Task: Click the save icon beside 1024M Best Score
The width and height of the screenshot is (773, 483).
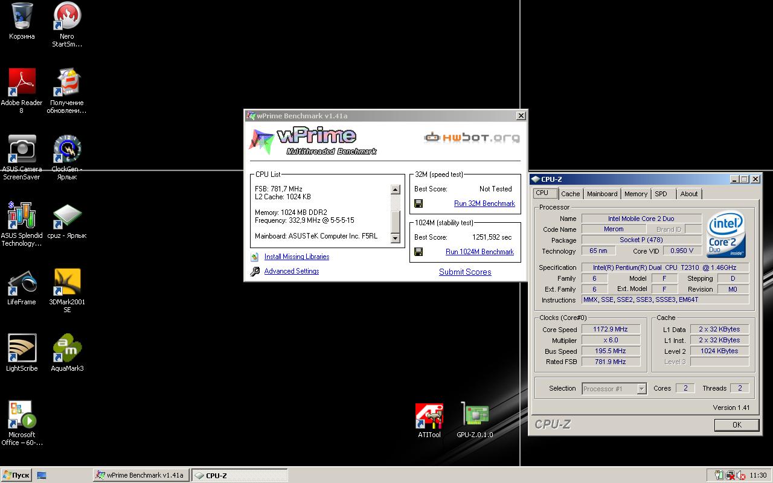Action: pyautogui.click(x=419, y=252)
